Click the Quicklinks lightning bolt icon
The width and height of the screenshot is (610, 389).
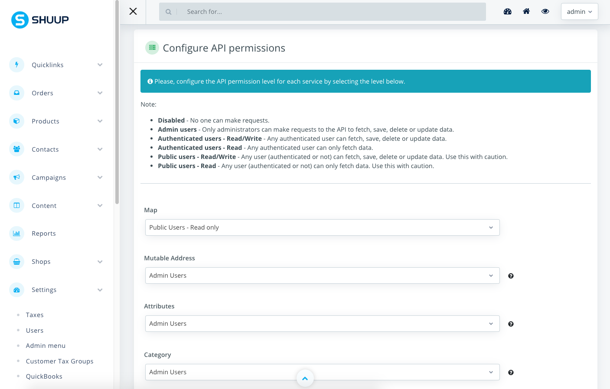click(16, 65)
